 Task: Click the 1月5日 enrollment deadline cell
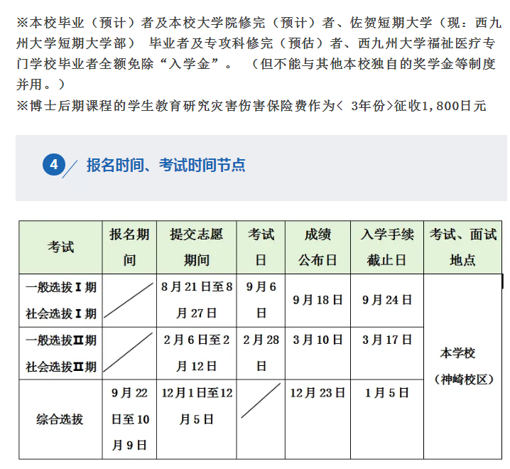click(x=387, y=393)
